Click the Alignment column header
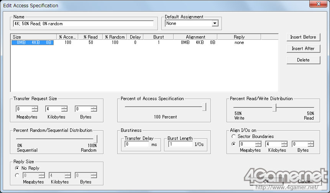330x193 pixels. (x=195, y=37)
